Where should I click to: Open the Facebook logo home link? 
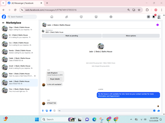pyautogui.click(x=4, y=17)
